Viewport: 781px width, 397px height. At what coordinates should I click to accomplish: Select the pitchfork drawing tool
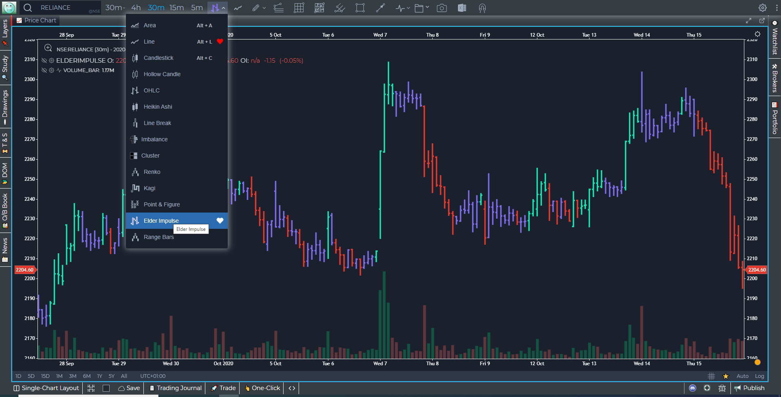pos(340,8)
